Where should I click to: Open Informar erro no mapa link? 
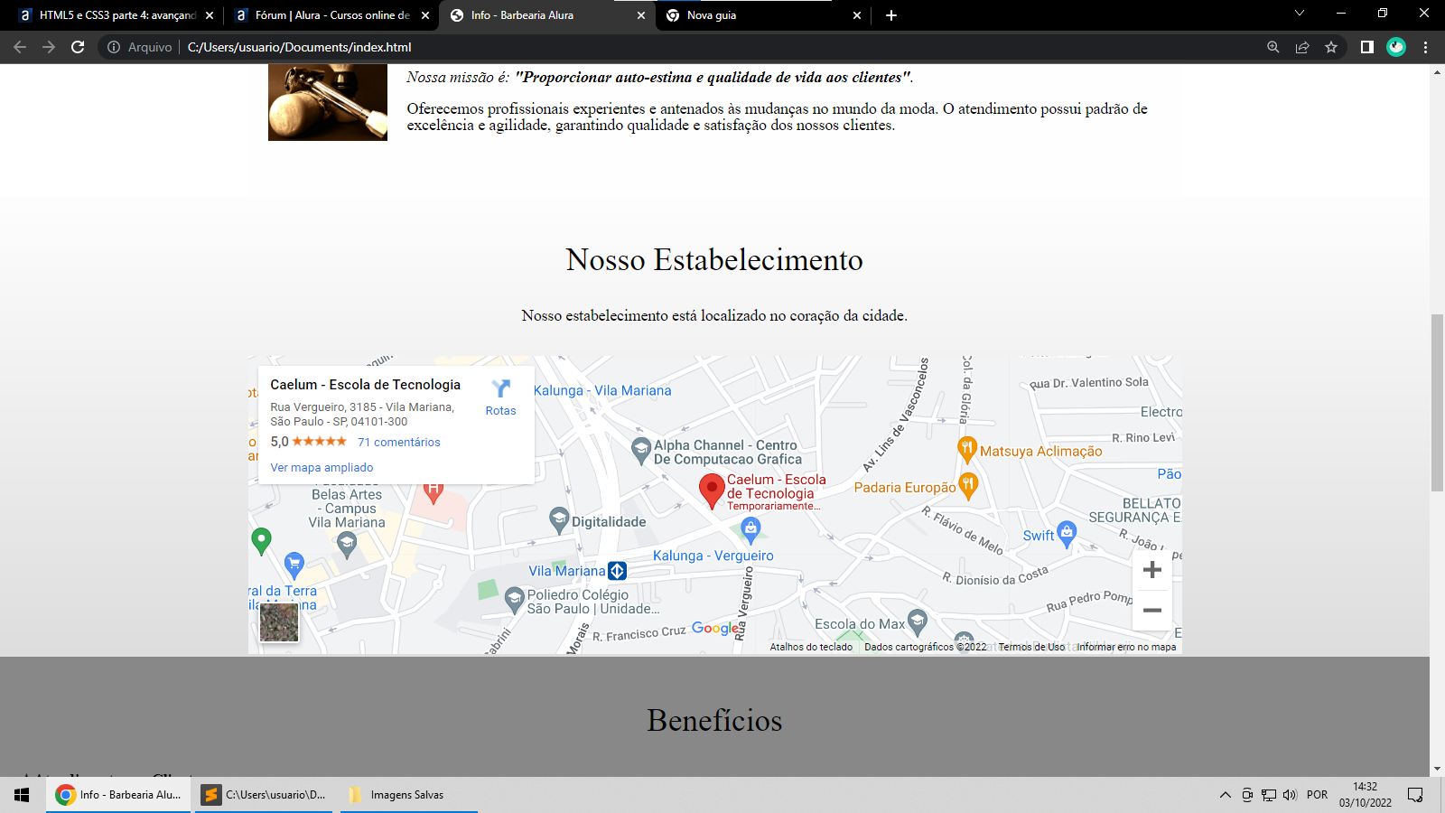[x=1126, y=647]
